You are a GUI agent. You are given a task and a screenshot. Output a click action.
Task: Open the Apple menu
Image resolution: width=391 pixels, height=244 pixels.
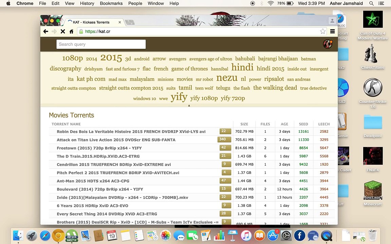[x=8, y=3]
